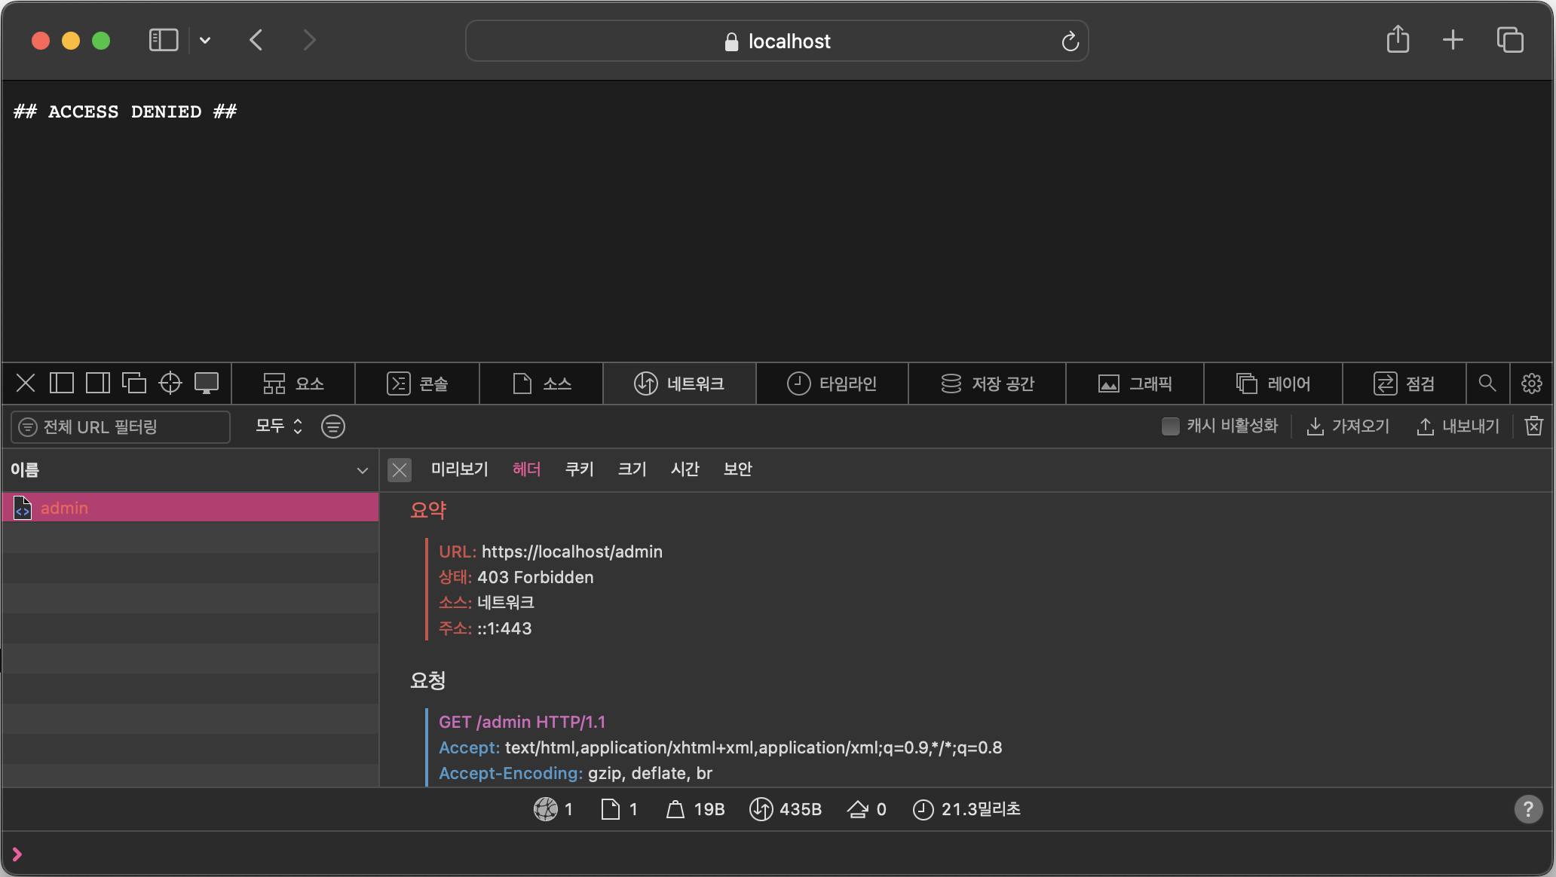This screenshot has width=1556, height=877.
Task: Toggle the 캐시 비활성화 checkbox
Action: tap(1170, 426)
